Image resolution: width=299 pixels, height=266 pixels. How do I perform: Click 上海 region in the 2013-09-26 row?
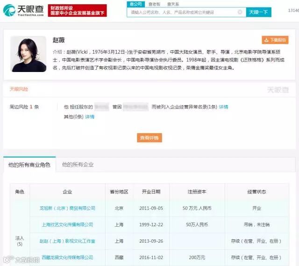coord(119,241)
